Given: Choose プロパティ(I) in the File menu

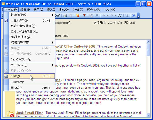Looking at the screenshot, I should 29,82.
